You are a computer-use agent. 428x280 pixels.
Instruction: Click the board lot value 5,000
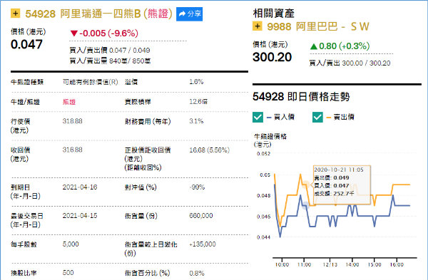click(x=71, y=244)
